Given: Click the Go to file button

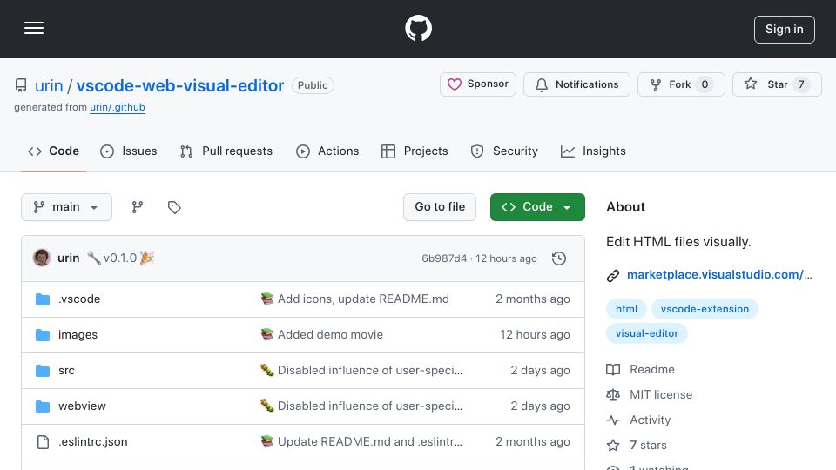Looking at the screenshot, I should (439, 207).
